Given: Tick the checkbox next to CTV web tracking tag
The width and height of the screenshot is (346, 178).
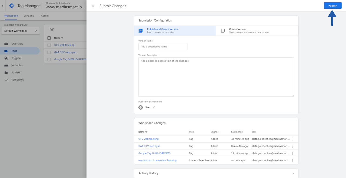Looking at the screenshot, I should [x=49, y=45].
